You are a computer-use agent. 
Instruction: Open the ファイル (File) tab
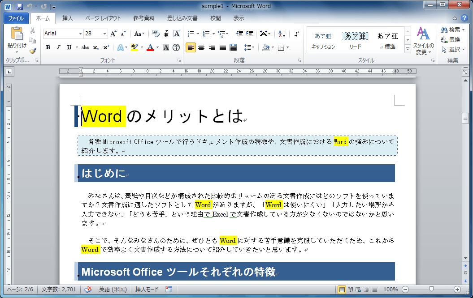pos(16,18)
